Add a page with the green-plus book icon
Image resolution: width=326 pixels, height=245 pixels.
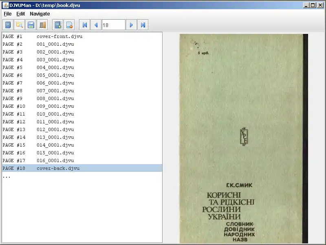[x=58, y=25]
